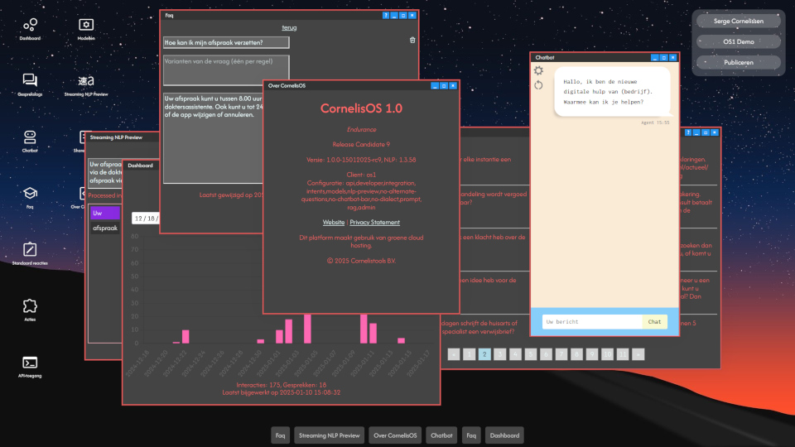This screenshot has height=447, width=795.
Task: Click the Serge Cornelissen user button
Action: 738,21
